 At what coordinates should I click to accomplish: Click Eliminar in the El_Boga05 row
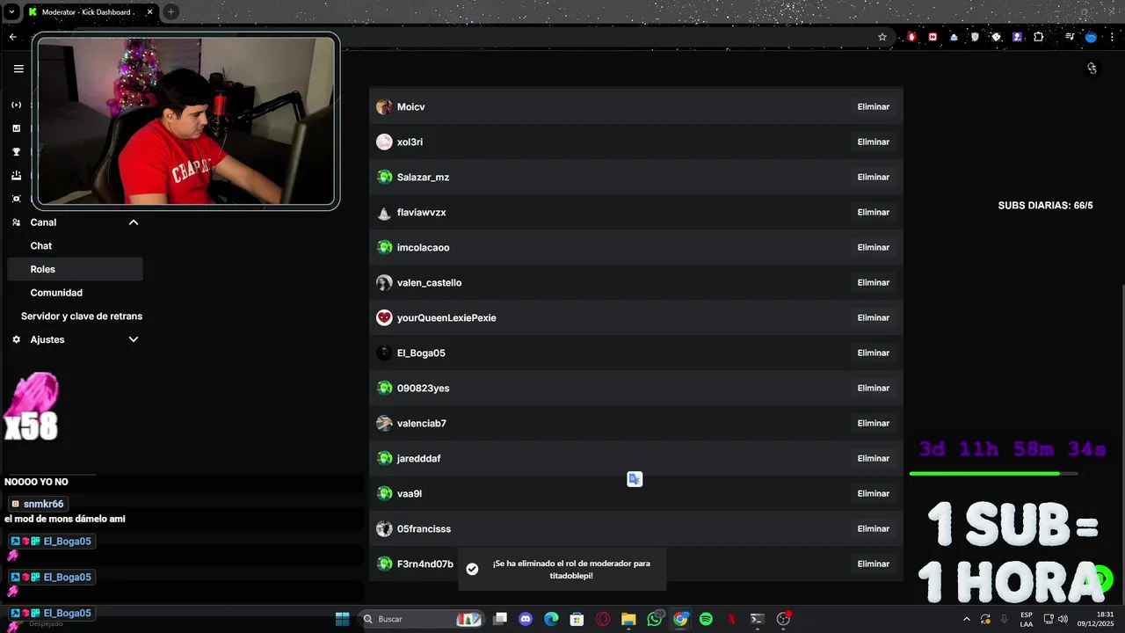(x=874, y=353)
